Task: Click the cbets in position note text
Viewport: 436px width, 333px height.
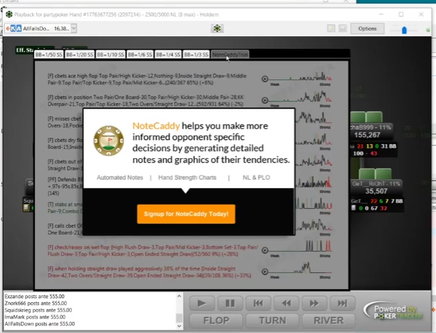Action: (146, 100)
